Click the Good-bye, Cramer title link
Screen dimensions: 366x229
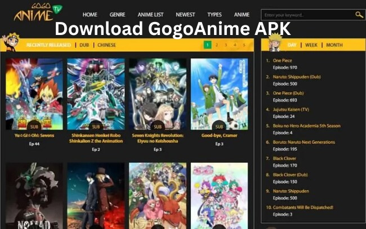click(219, 135)
